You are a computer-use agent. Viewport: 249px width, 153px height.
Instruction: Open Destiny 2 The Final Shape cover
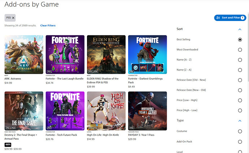pos(24,111)
